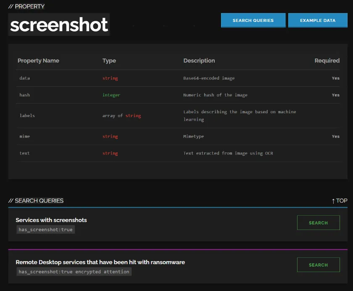Jump back to TOP of page
The width and height of the screenshot is (353, 291).
339,200
